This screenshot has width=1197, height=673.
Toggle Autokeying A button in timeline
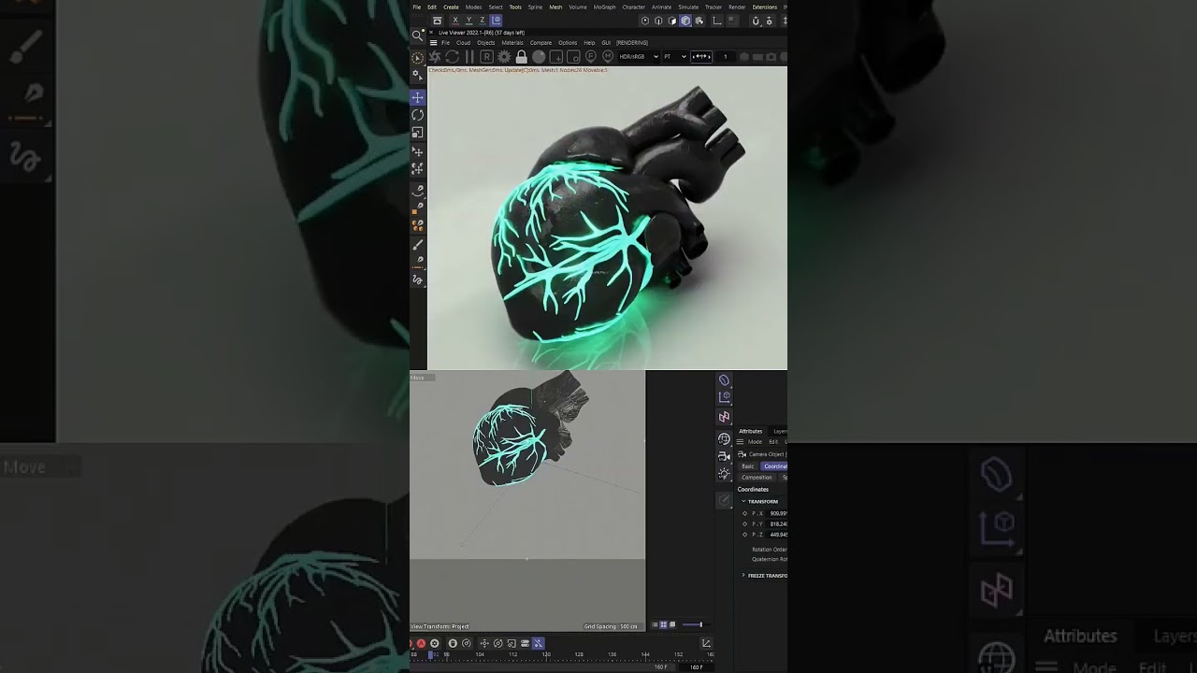421,643
